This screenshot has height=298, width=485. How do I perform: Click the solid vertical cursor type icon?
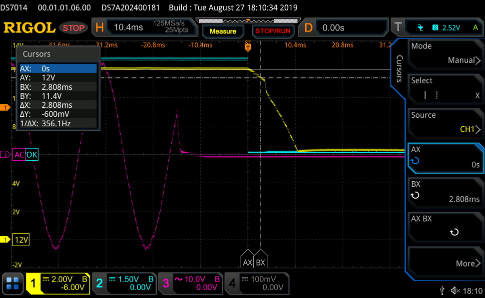click(425, 95)
